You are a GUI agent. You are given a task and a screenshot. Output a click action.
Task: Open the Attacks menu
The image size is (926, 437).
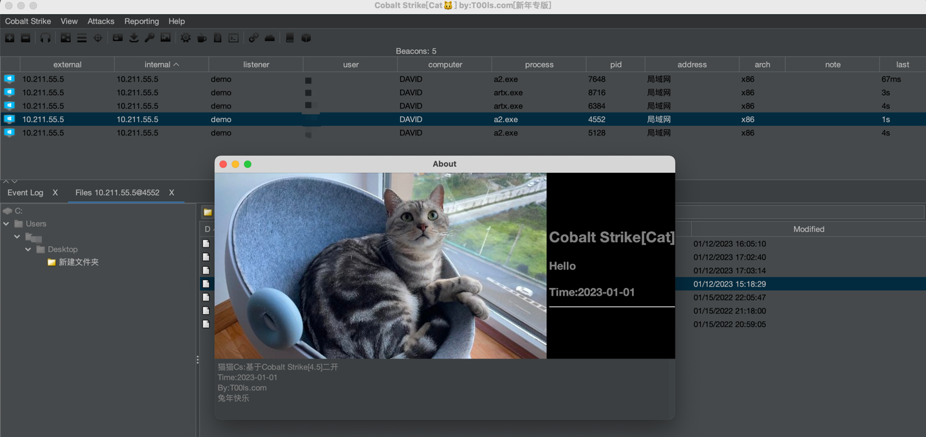100,21
